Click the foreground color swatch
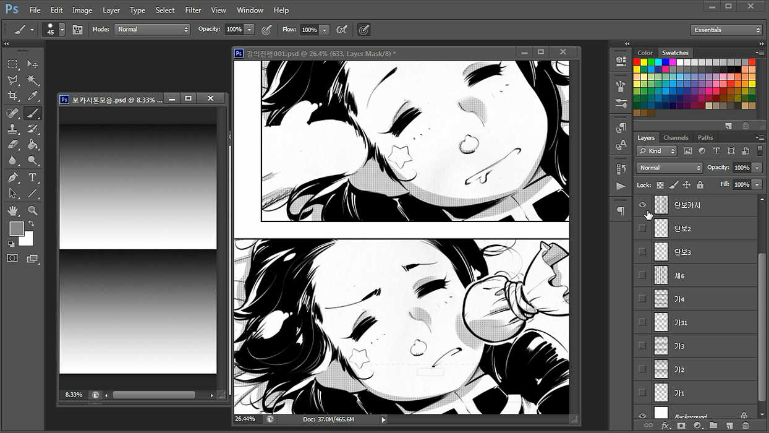The width and height of the screenshot is (769, 433). [x=17, y=229]
